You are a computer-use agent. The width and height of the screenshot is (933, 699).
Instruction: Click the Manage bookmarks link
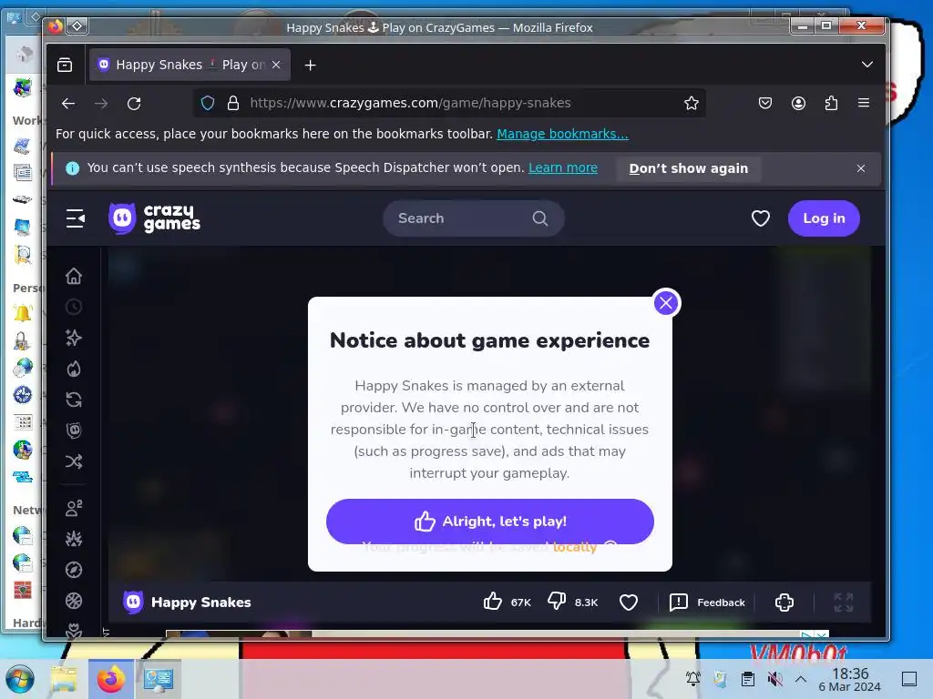click(x=562, y=134)
